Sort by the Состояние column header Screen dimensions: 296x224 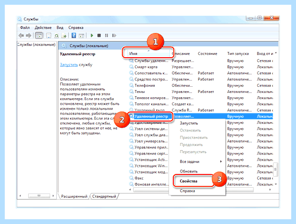[208, 53]
